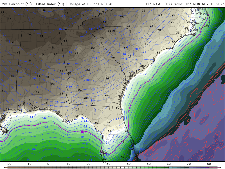The image size is (225, 169).
Task: Click the -10 label on the color scale
Action: (x=28, y=164)
